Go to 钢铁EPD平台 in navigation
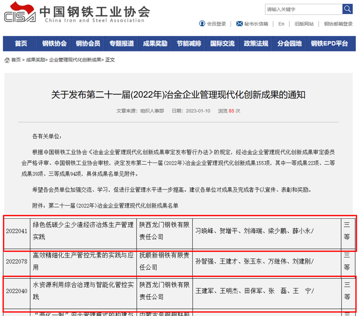 coord(329,44)
